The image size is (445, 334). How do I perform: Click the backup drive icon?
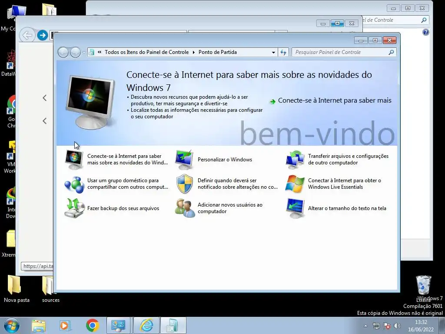(74, 208)
